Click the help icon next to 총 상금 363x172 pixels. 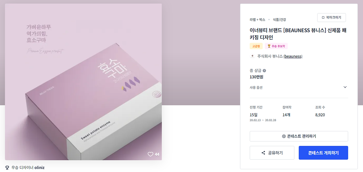(x=264, y=71)
